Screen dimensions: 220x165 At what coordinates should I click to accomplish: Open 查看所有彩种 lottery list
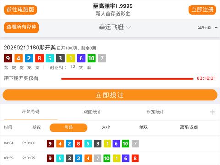tap(22, 27)
